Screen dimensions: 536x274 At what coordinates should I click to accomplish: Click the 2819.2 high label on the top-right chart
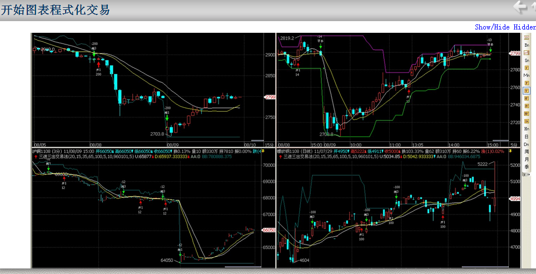pos(287,38)
